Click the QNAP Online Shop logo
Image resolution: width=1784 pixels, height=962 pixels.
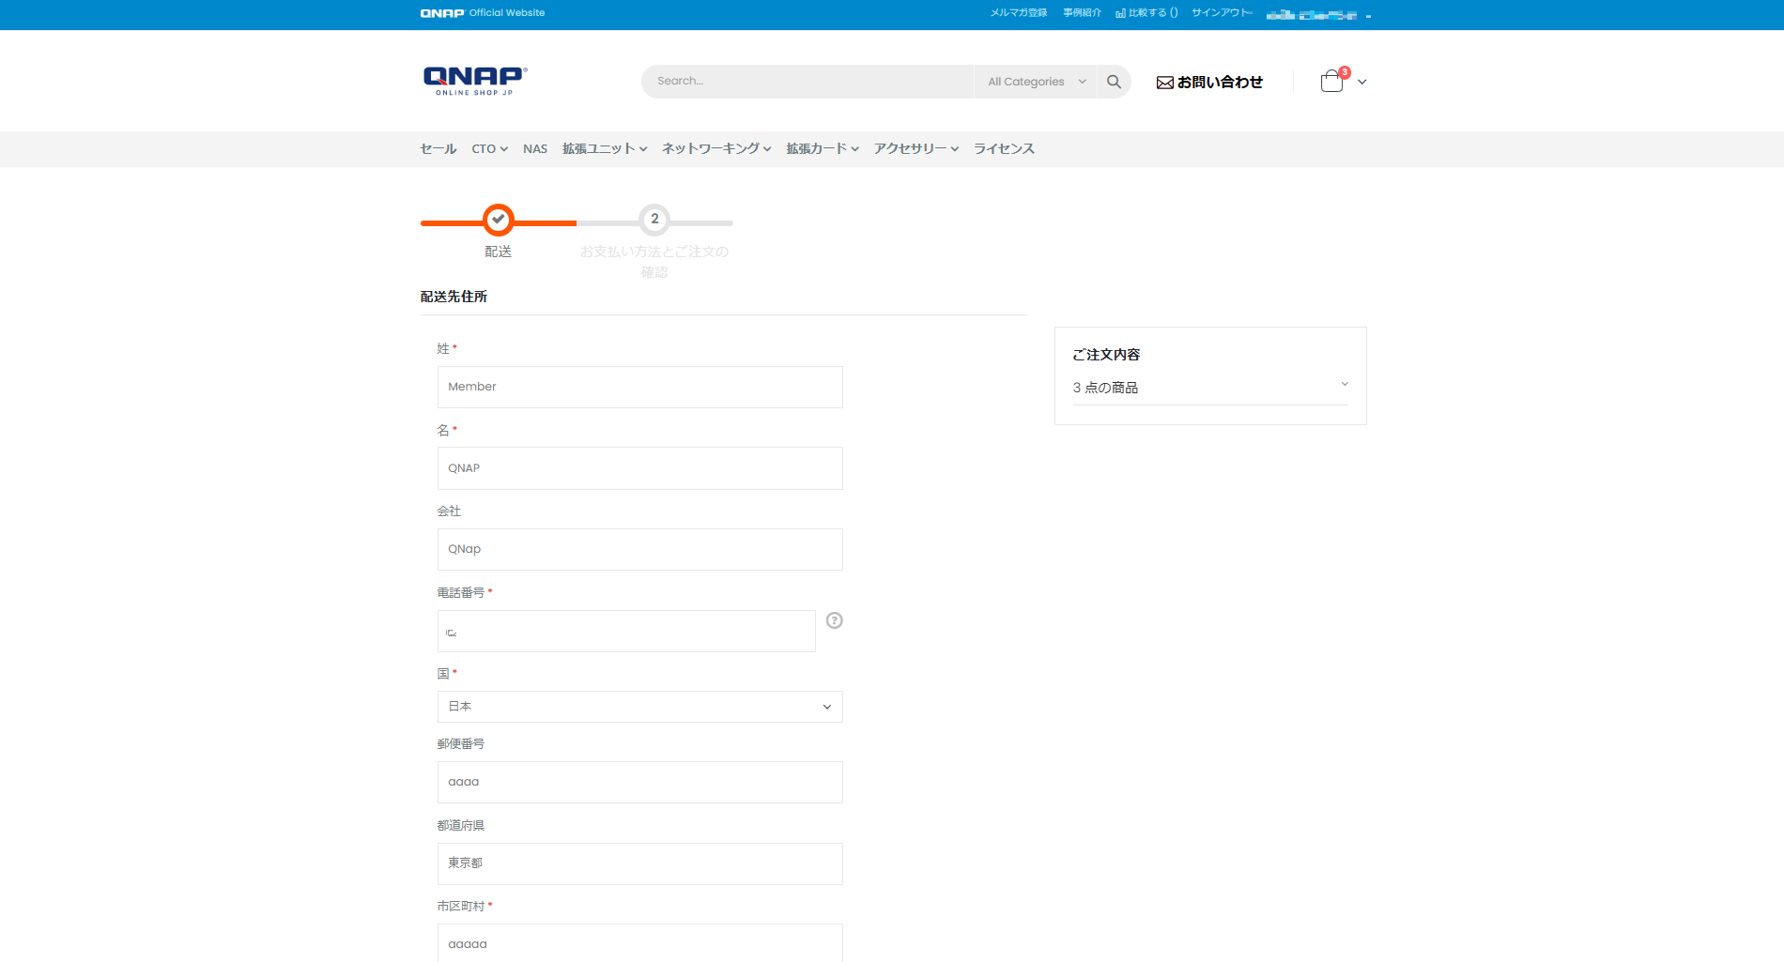pyautogui.click(x=475, y=81)
